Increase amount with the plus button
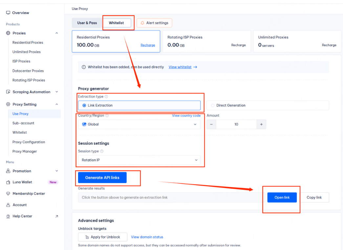 (x=261, y=125)
